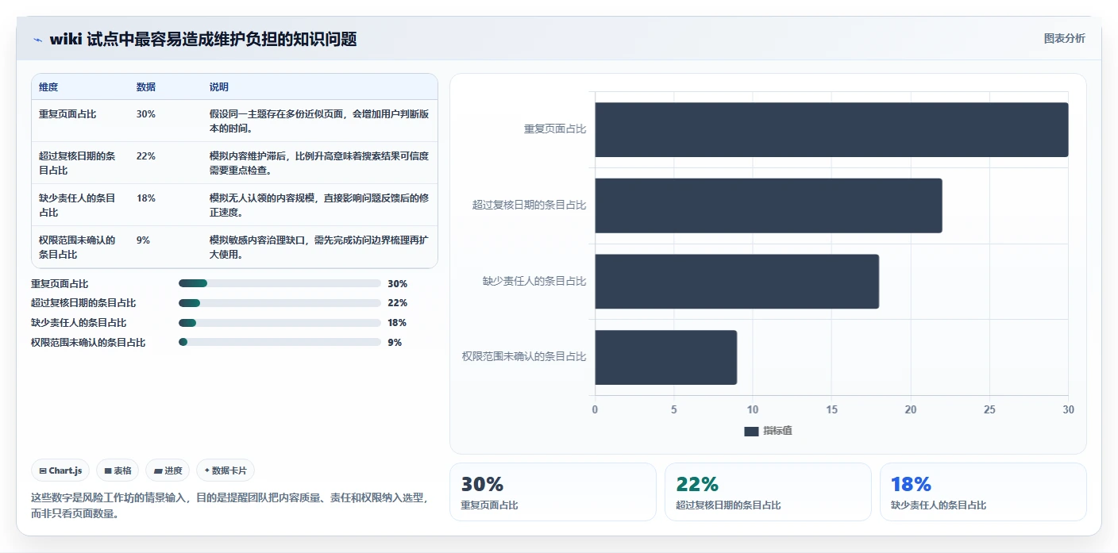Click the 权限范围未确认的条目占比 progress bar

[280, 342]
